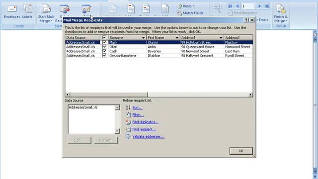The image size is (318, 179).
Task: Open the Rules dropdown in the ribbon
Action: tap(186, 6)
